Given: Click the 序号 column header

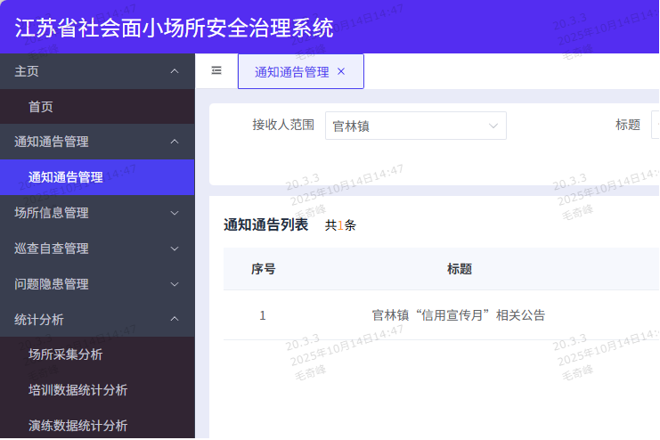Looking at the screenshot, I should tap(263, 269).
